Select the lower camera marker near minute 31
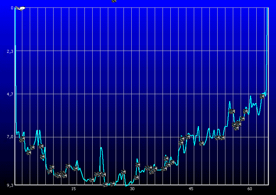276x195 pixels. pos(136,178)
